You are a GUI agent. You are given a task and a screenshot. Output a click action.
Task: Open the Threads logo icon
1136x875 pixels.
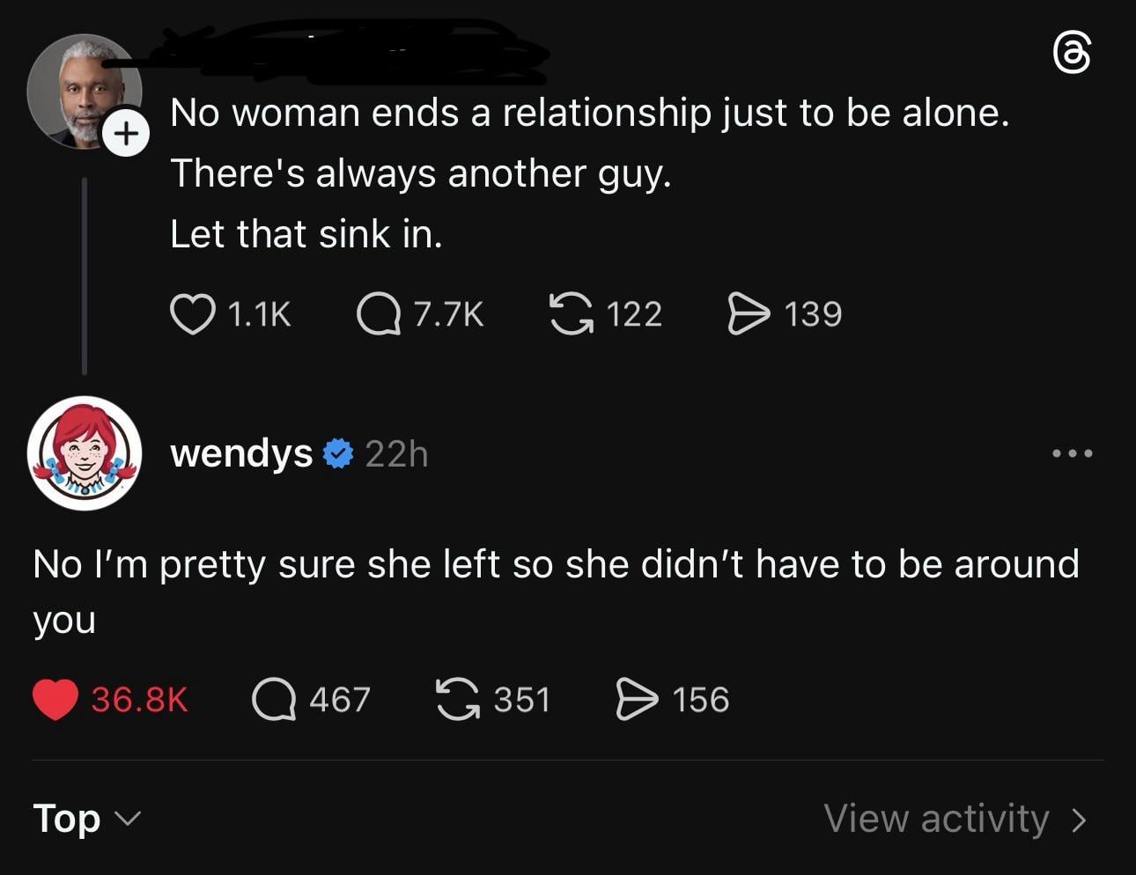coord(1072,55)
